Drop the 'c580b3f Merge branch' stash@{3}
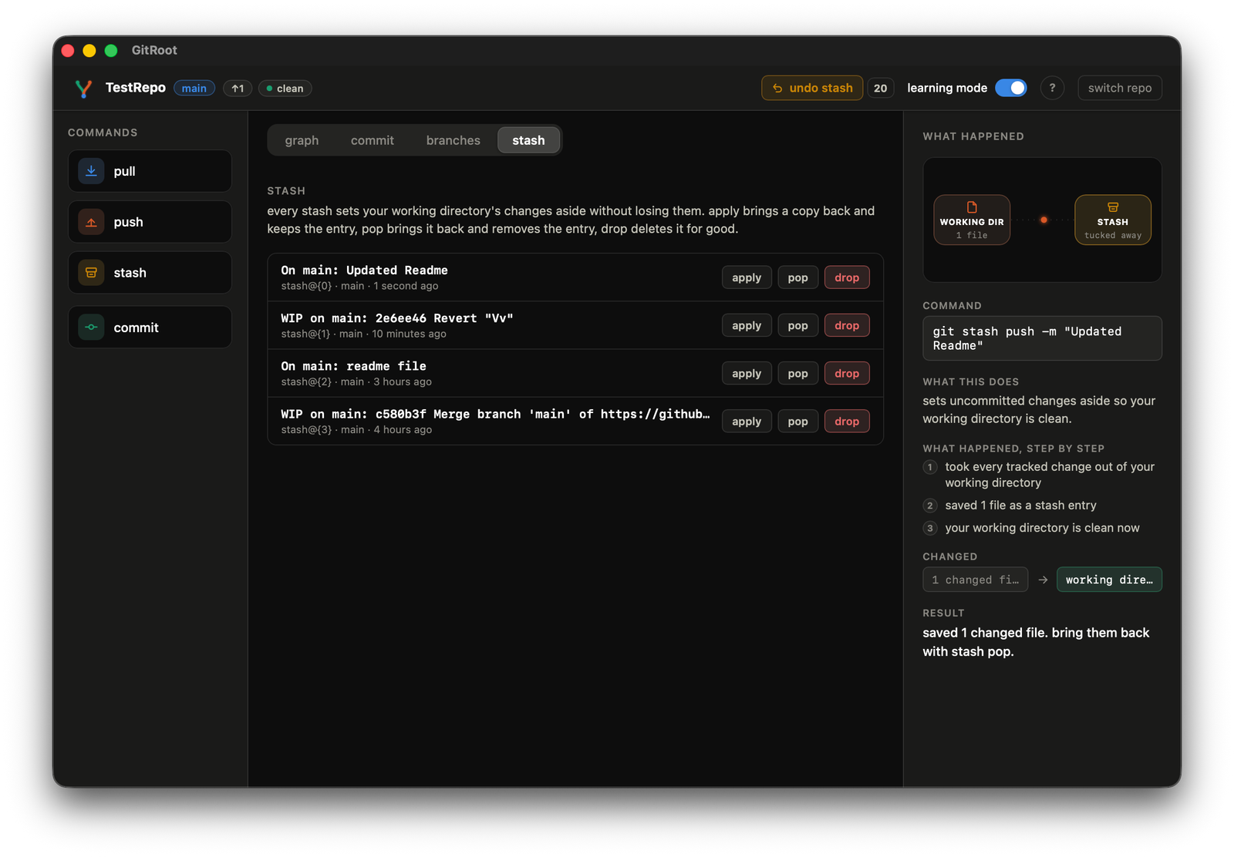The width and height of the screenshot is (1234, 857). (847, 421)
